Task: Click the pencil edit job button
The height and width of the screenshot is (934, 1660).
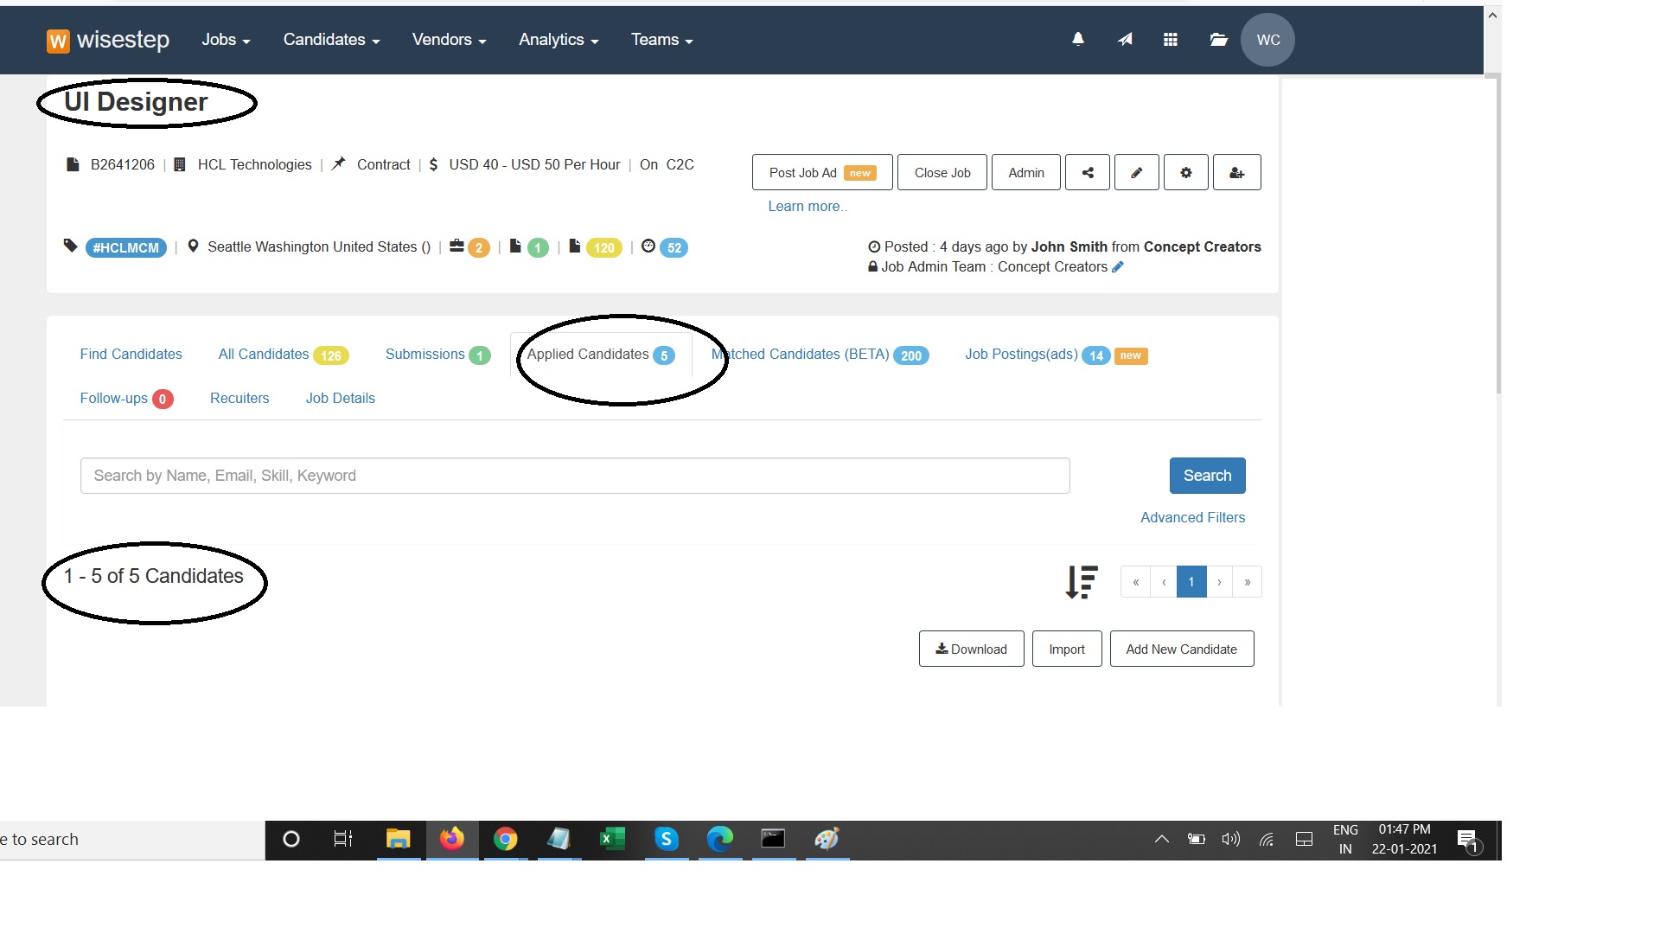Action: click(1137, 172)
